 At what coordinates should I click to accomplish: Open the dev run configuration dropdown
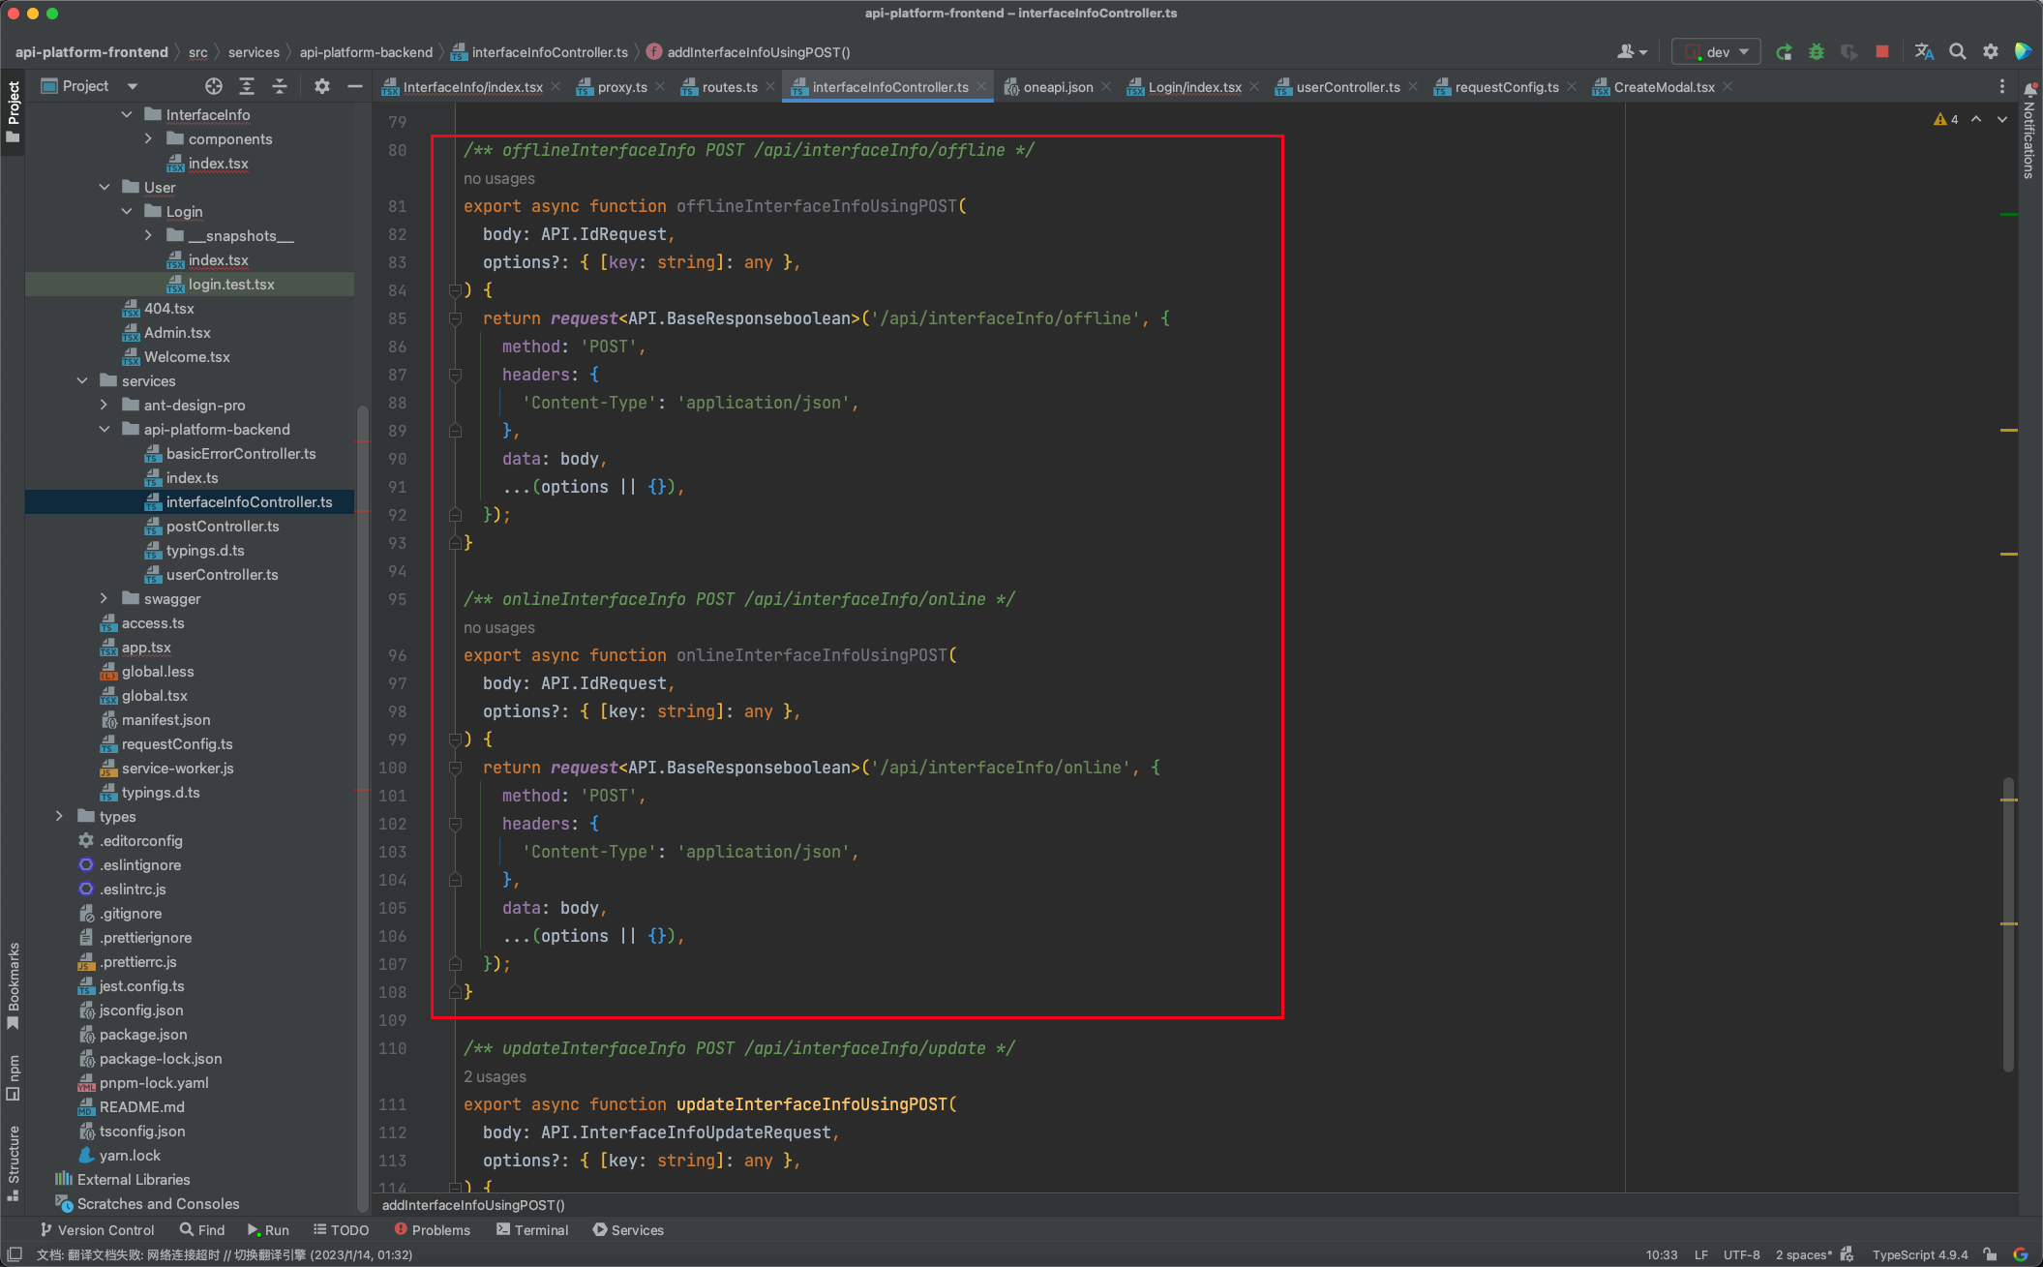click(1718, 52)
